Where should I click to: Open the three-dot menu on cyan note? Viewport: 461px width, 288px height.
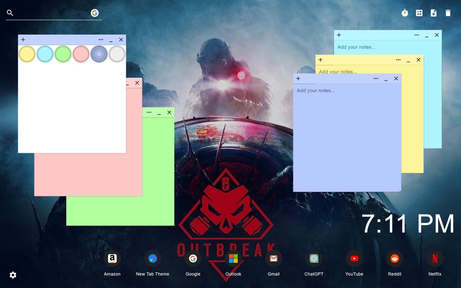pos(417,35)
